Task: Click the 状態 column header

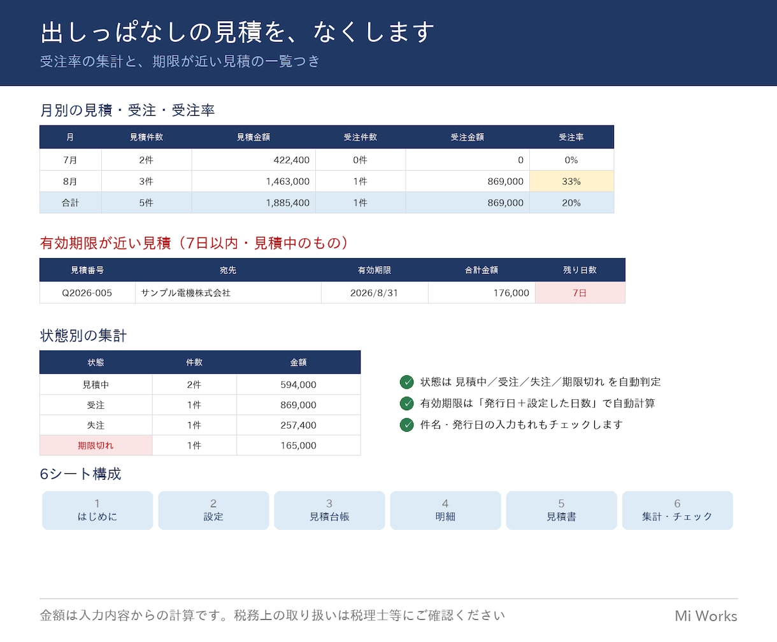Action: [x=96, y=362]
